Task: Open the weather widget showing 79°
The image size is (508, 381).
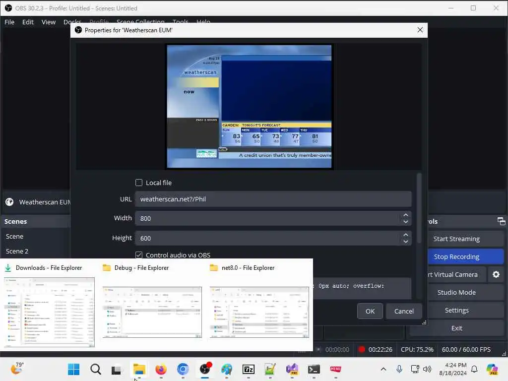Action: [x=17, y=369]
